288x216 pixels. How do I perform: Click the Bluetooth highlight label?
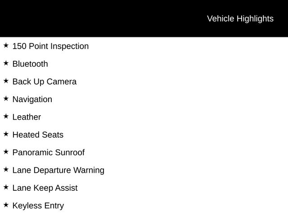click(x=30, y=64)
